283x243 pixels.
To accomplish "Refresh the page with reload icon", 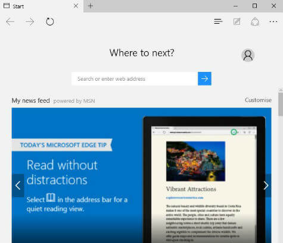I will (x=50, y=21).
